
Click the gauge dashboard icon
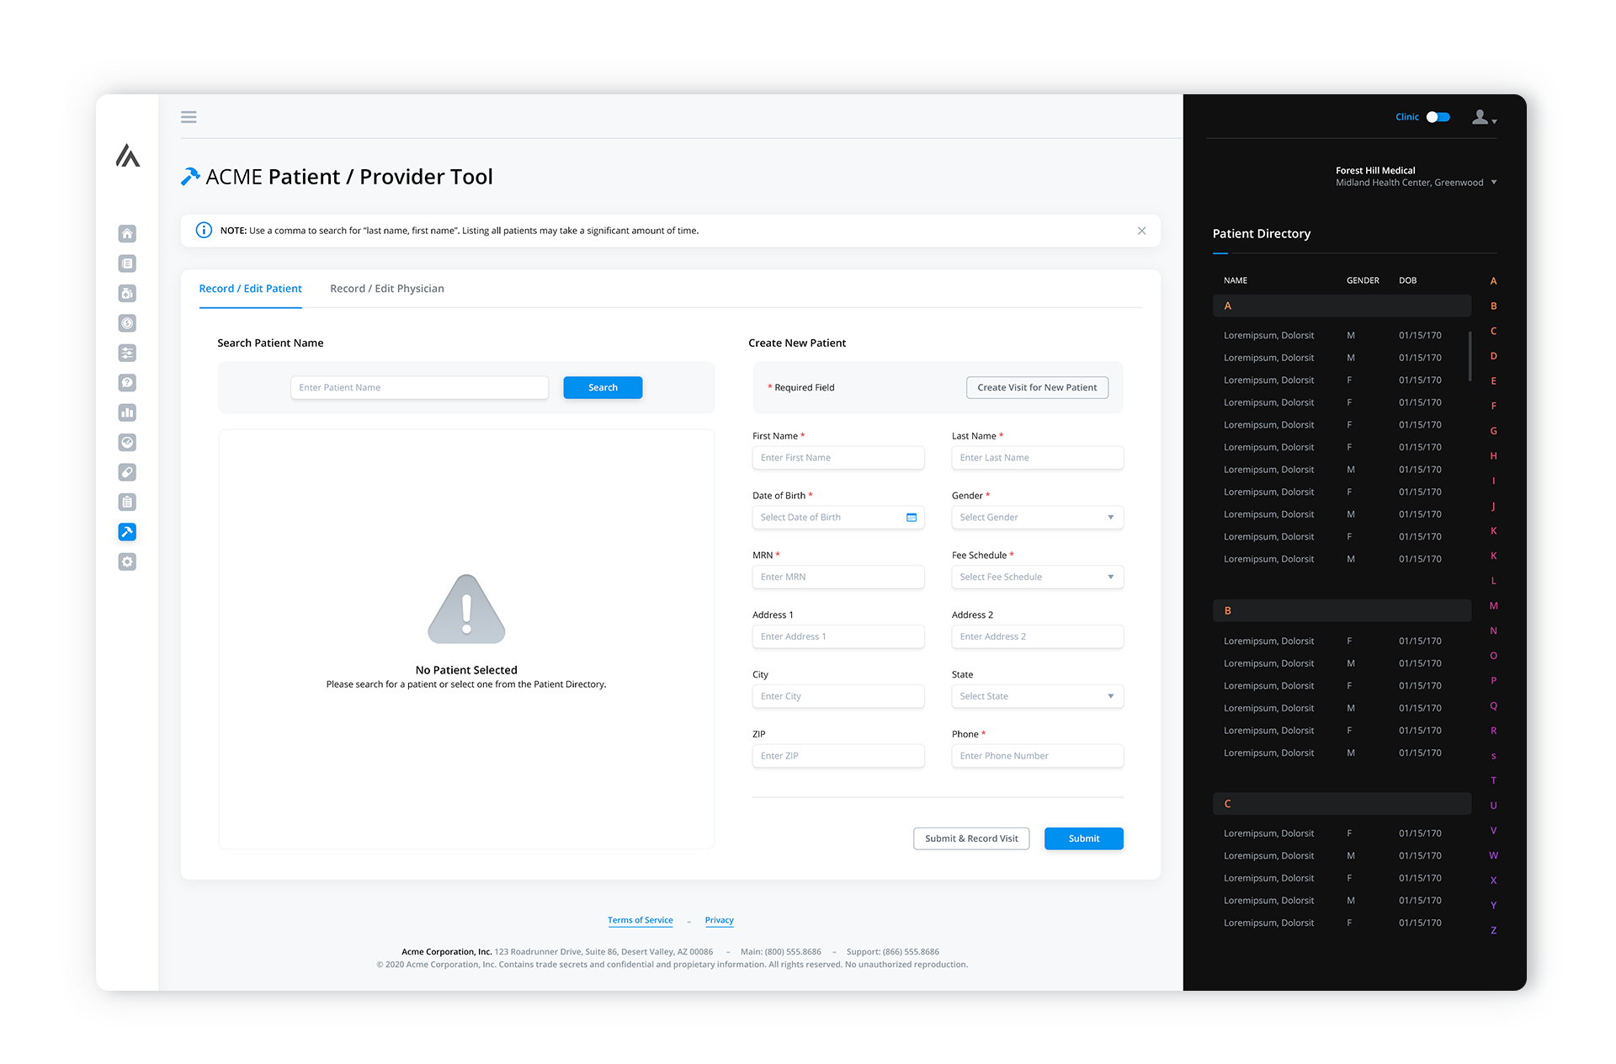[x=127, y=442]
